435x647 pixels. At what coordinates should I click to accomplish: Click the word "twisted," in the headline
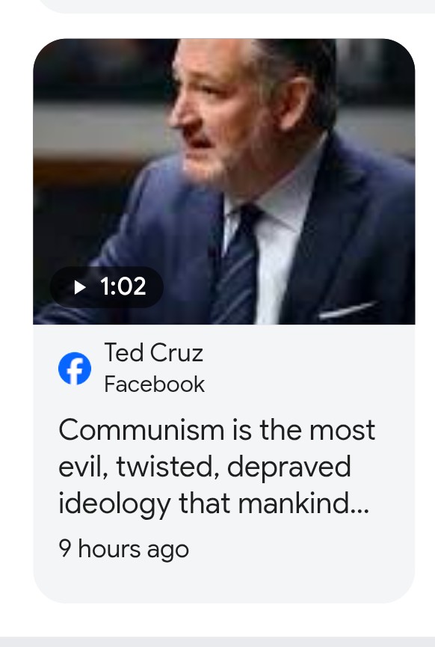pyautogui.click(x=168, y=467)
